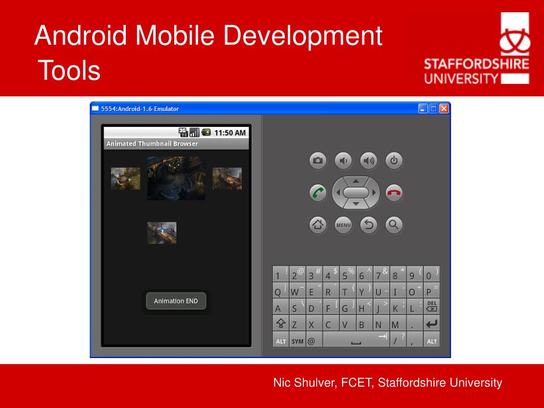This screenshot has height=408, width=544.
Task: Click the L key
Action: [x=414, y=307]
